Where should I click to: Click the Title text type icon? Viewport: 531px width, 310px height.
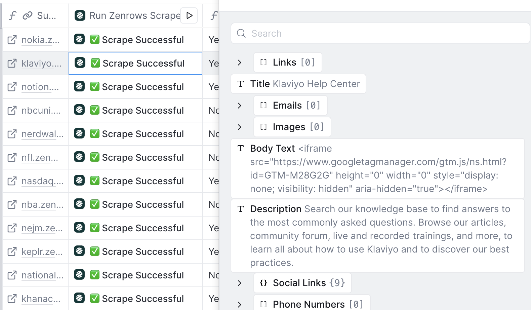tap(241, 84)
